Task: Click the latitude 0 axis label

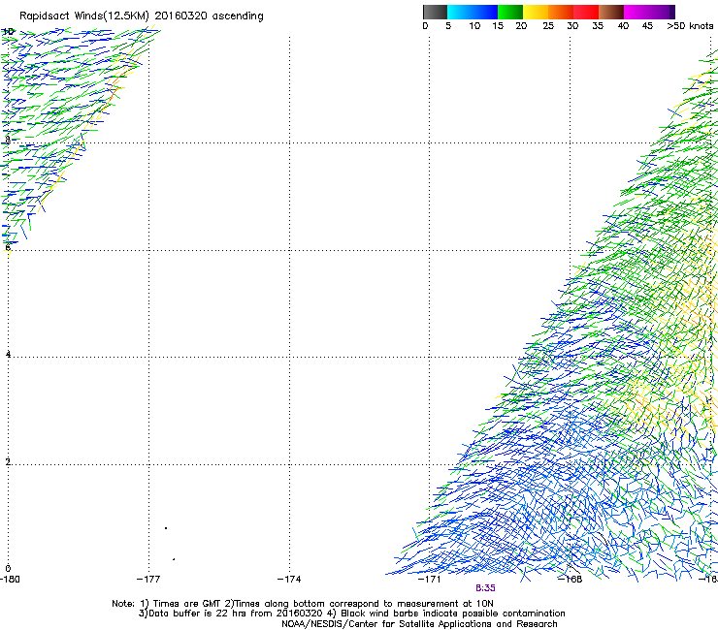Action: tap(8, 569)
